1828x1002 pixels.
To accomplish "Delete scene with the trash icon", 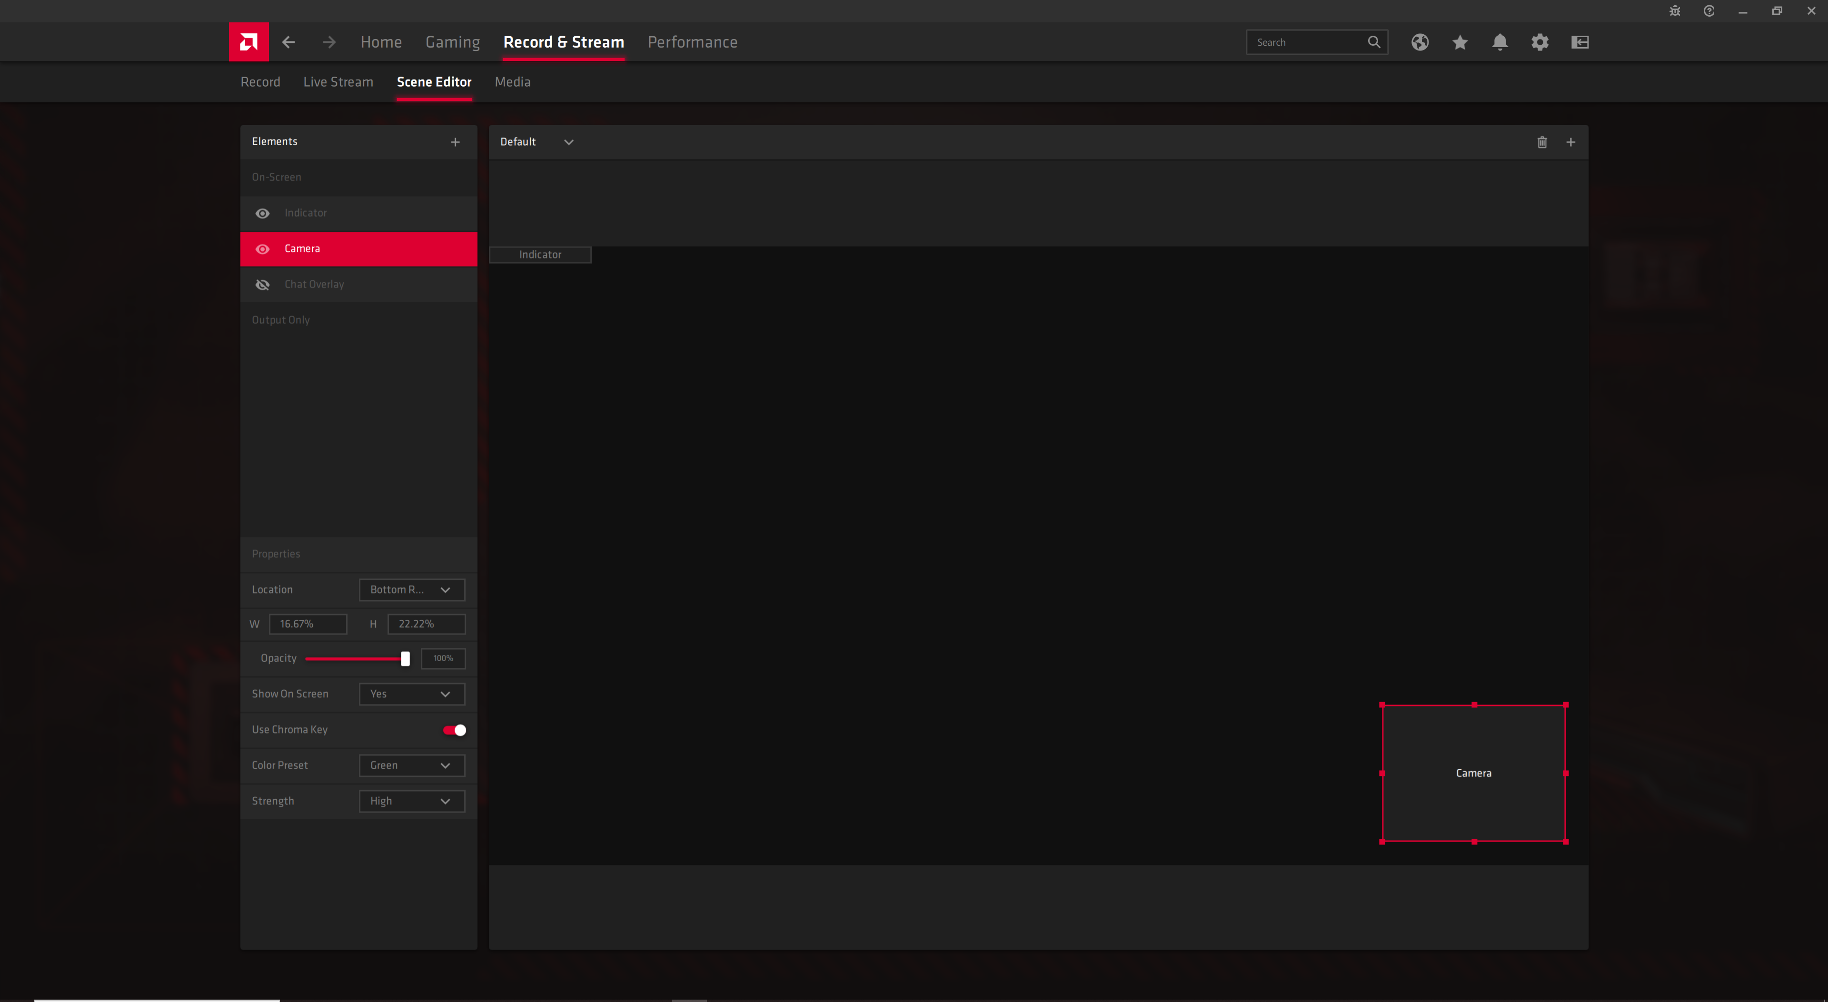I will tap(1542, 142).
